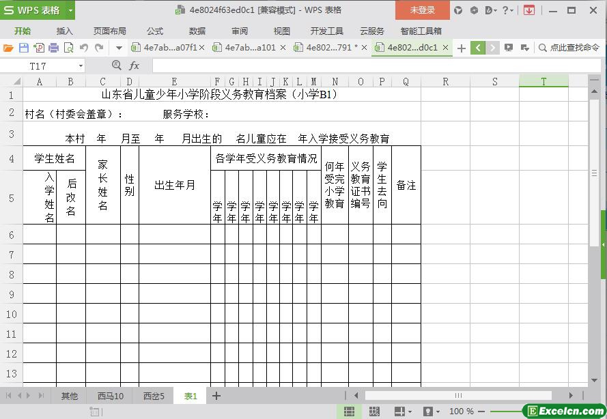
Task: Click the Undo arrow icon
Action: point(83,48)
